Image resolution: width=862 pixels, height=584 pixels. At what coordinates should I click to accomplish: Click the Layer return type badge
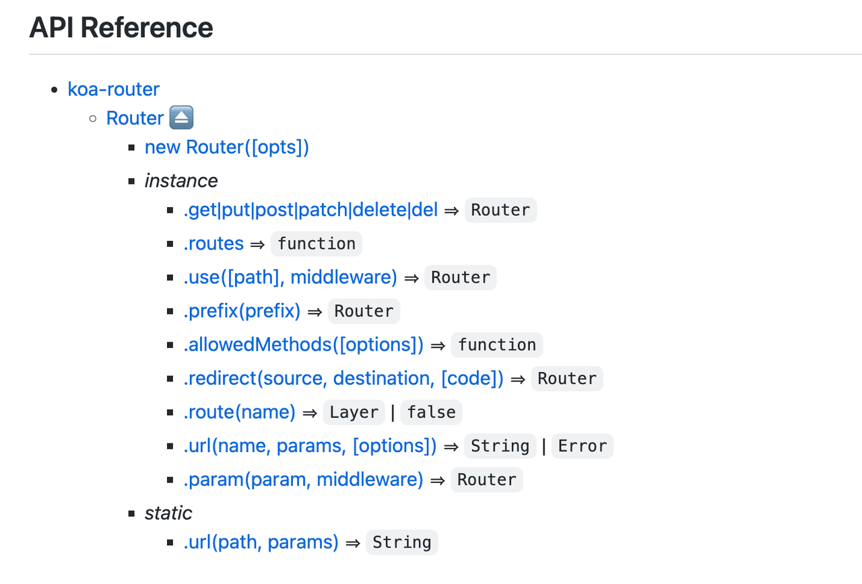point(354,412)
